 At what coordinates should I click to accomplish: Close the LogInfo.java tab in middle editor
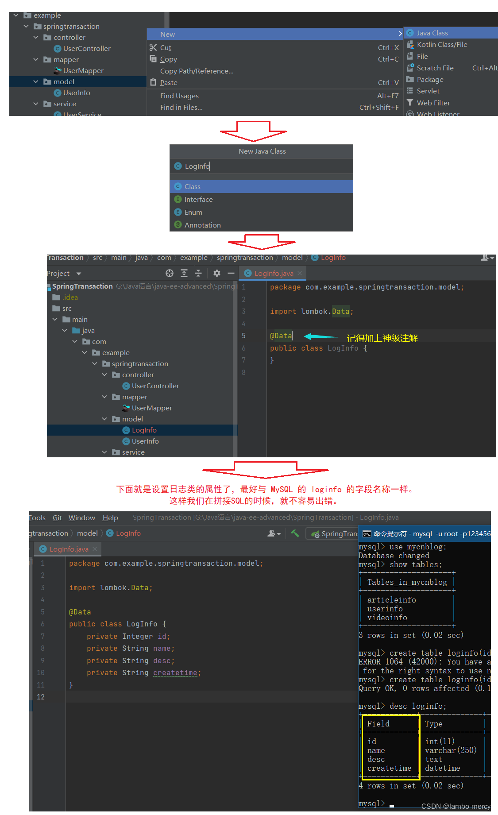(300, 273)
